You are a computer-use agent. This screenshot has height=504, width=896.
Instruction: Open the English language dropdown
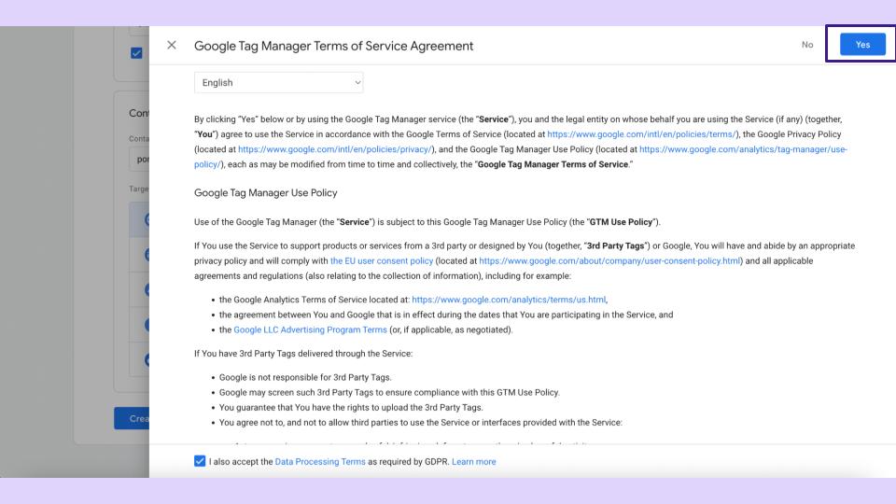click(x=278, y=82)
